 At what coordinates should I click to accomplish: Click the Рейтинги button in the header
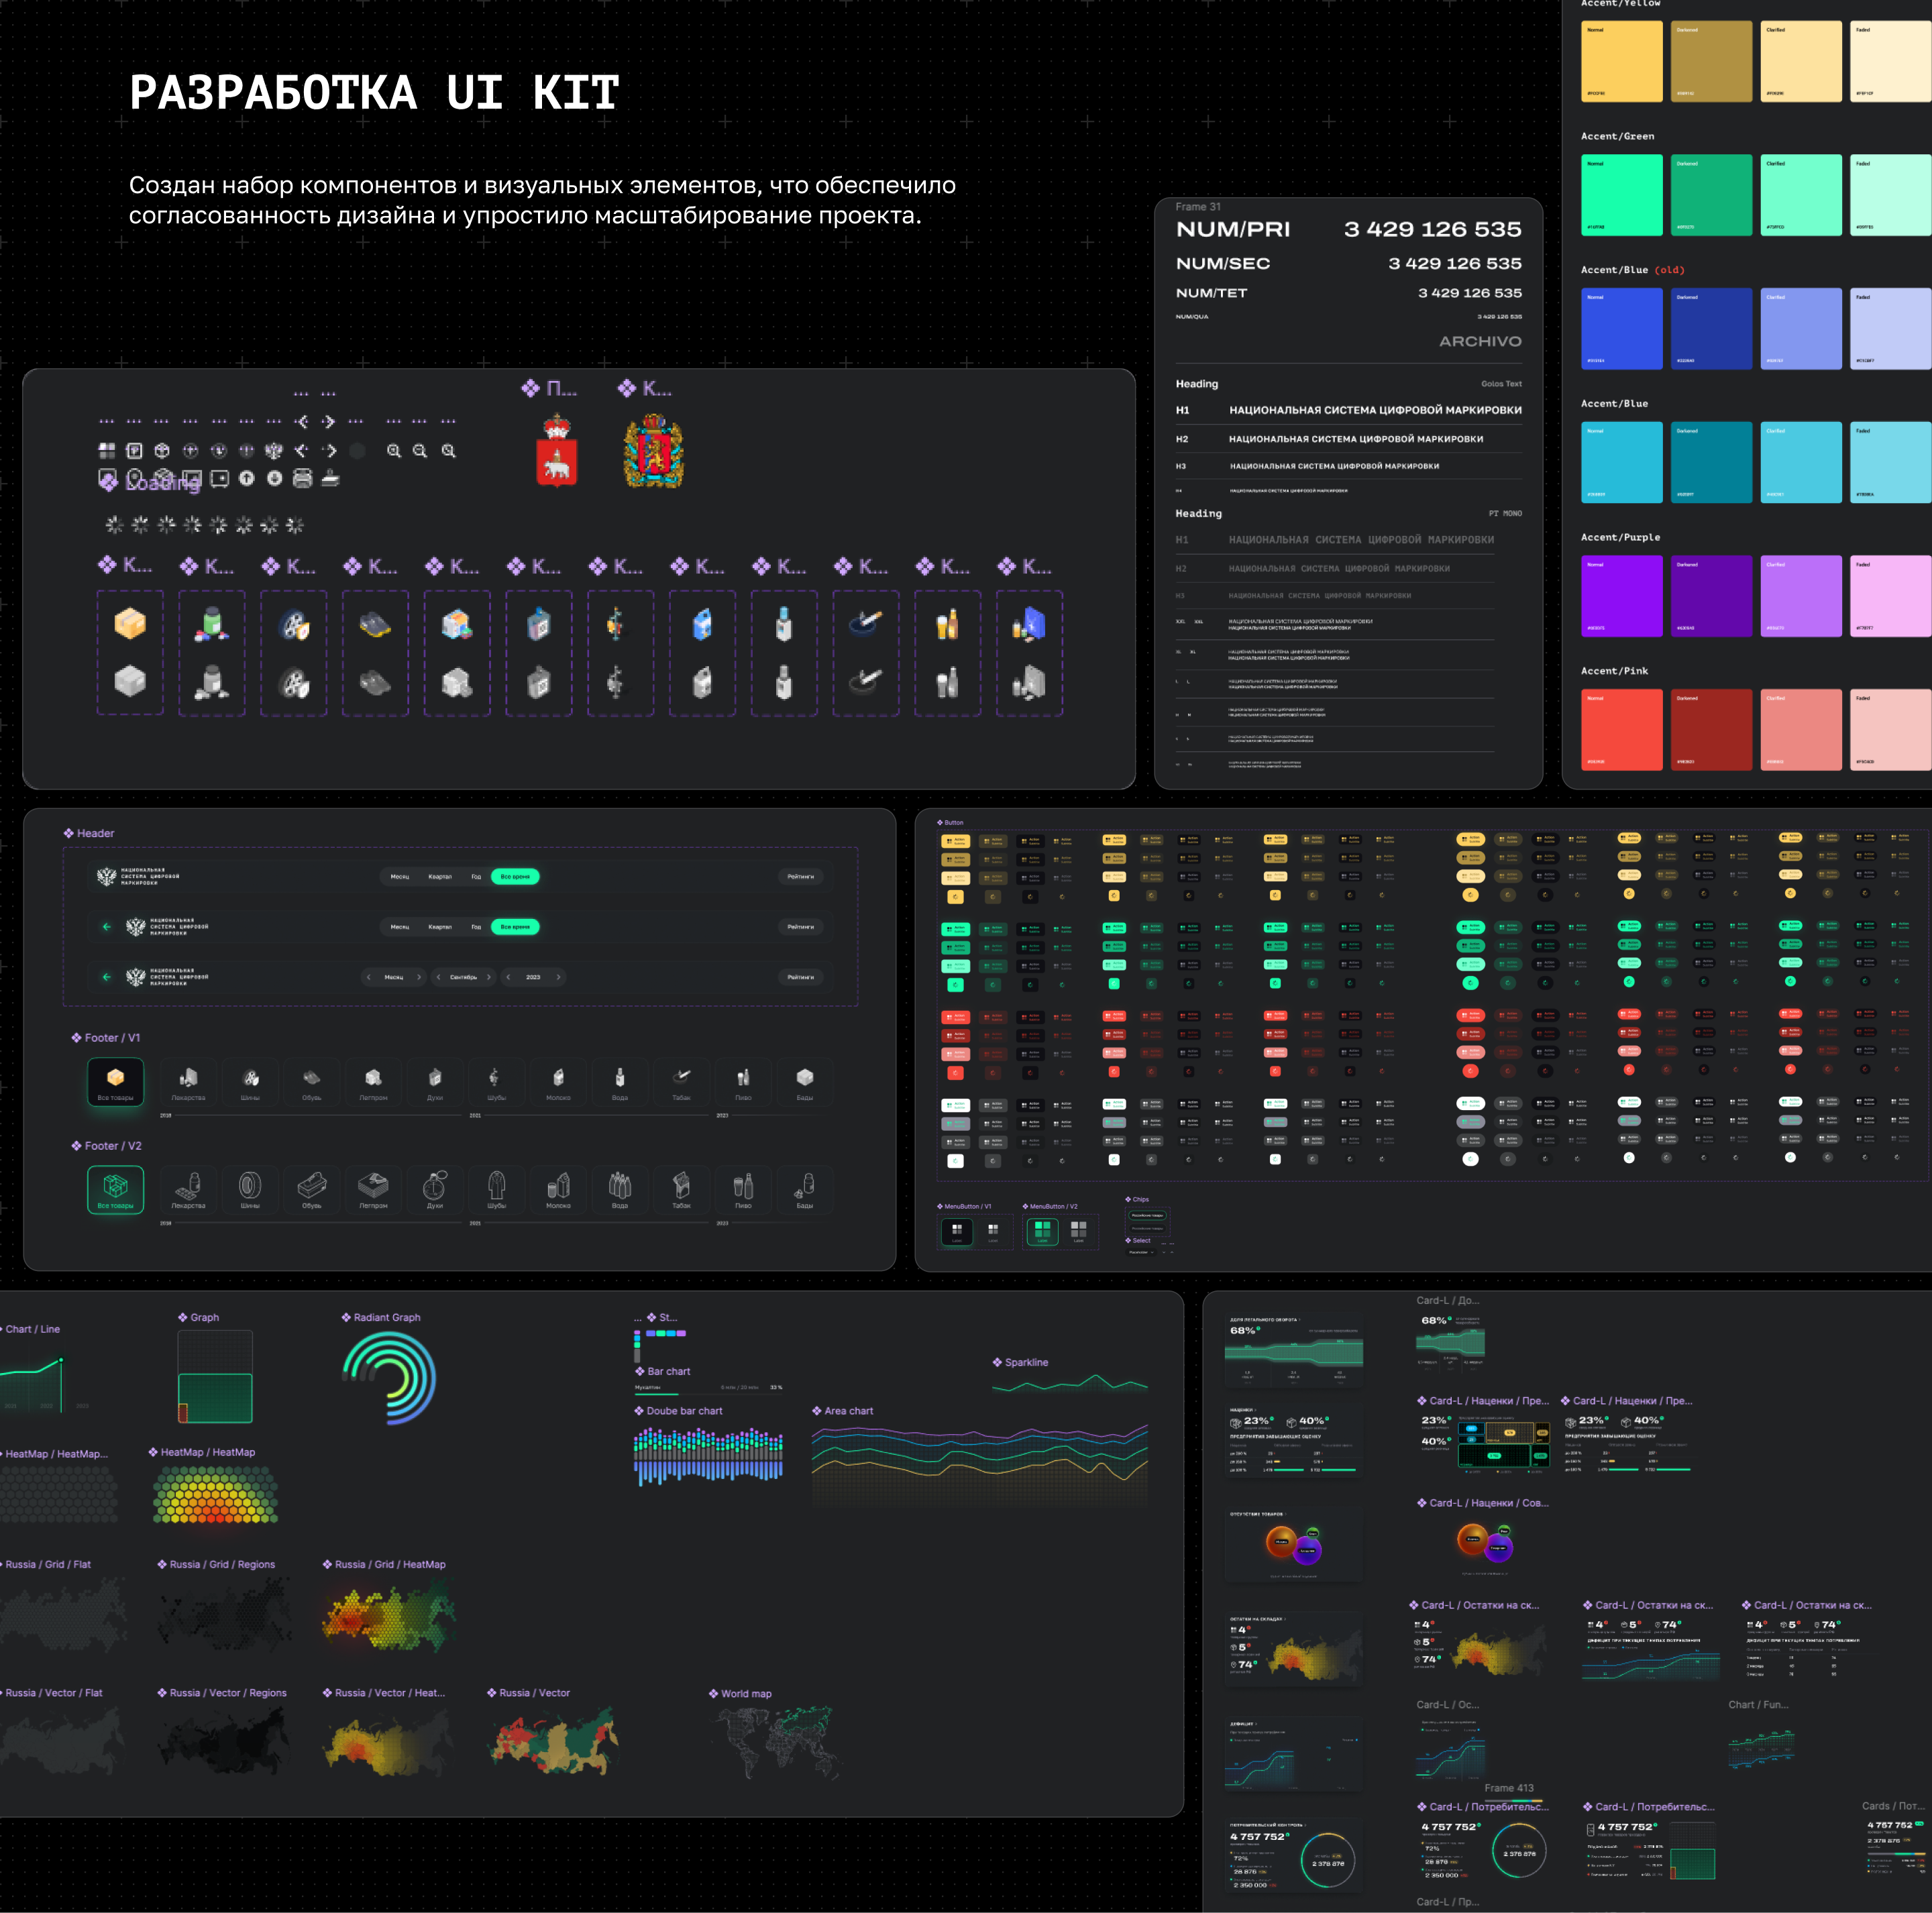pos(802,877)
